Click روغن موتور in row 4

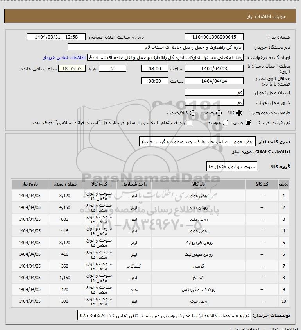tap(199, 231)
